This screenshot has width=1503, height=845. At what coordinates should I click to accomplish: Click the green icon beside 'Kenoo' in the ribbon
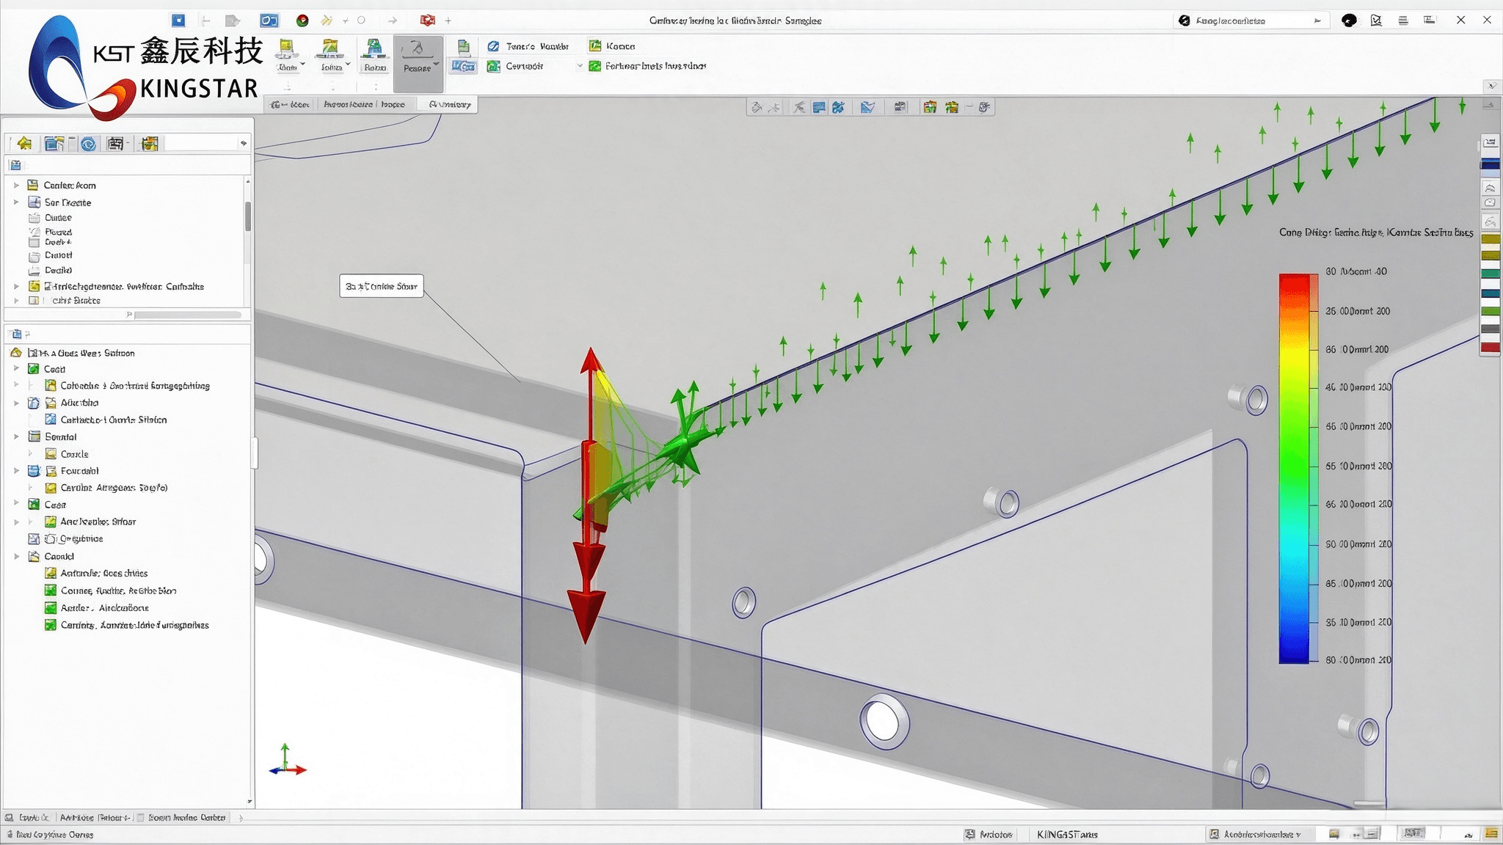point(595,46)
